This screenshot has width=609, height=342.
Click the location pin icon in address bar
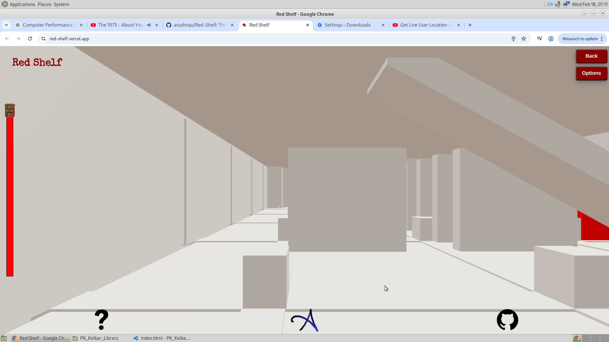[514, 39]
